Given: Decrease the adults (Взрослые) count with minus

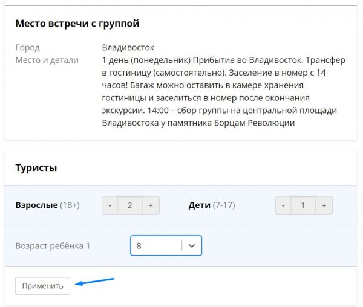Looking at the screenshot, I should pos(110,205).
